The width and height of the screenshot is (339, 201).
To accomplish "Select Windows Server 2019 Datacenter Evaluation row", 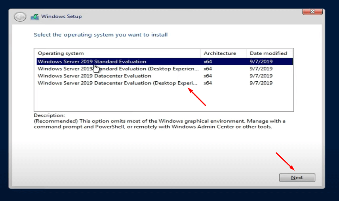I will tap(165, 76).
